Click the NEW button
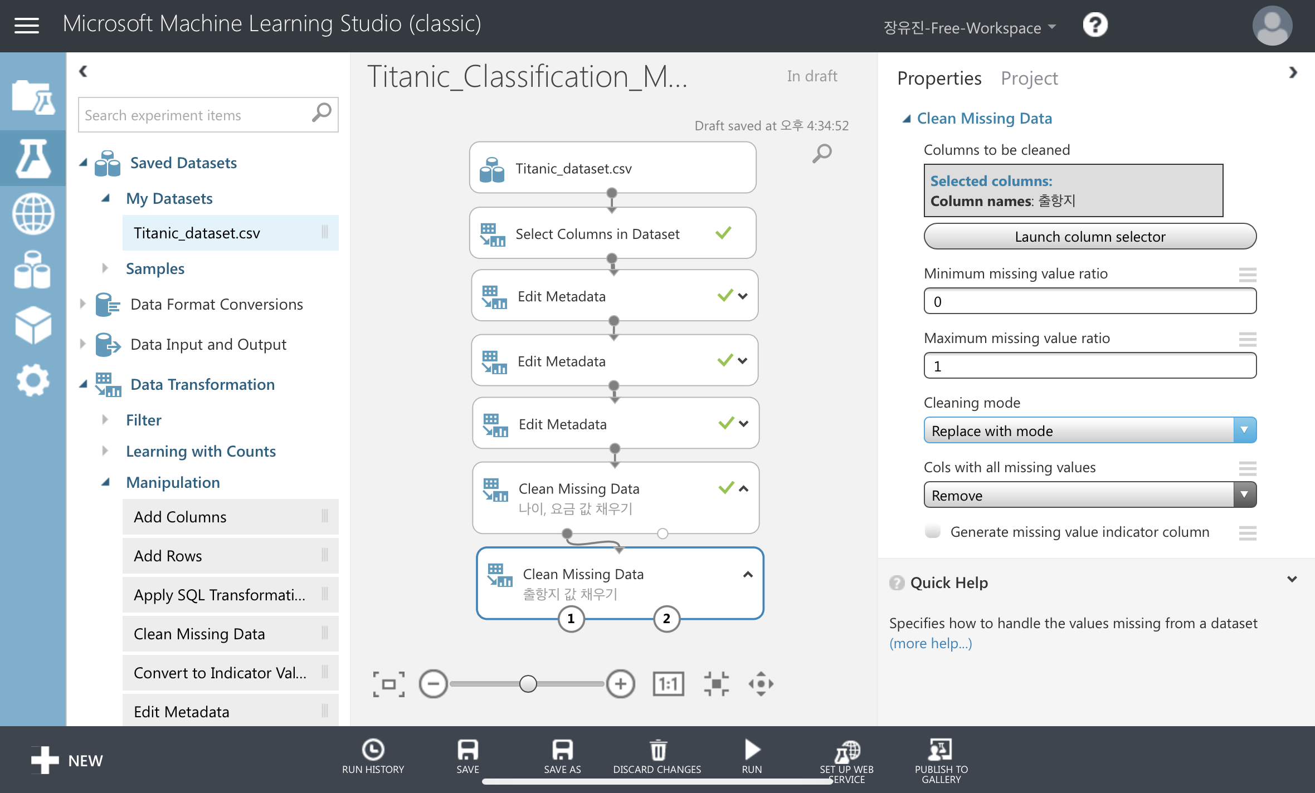The image size is (1315, 793). [67, 760]
